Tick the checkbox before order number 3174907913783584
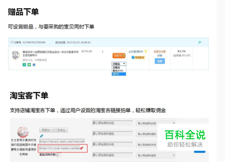Viewport: 225px width, 162px height. (x=12, y=42)
